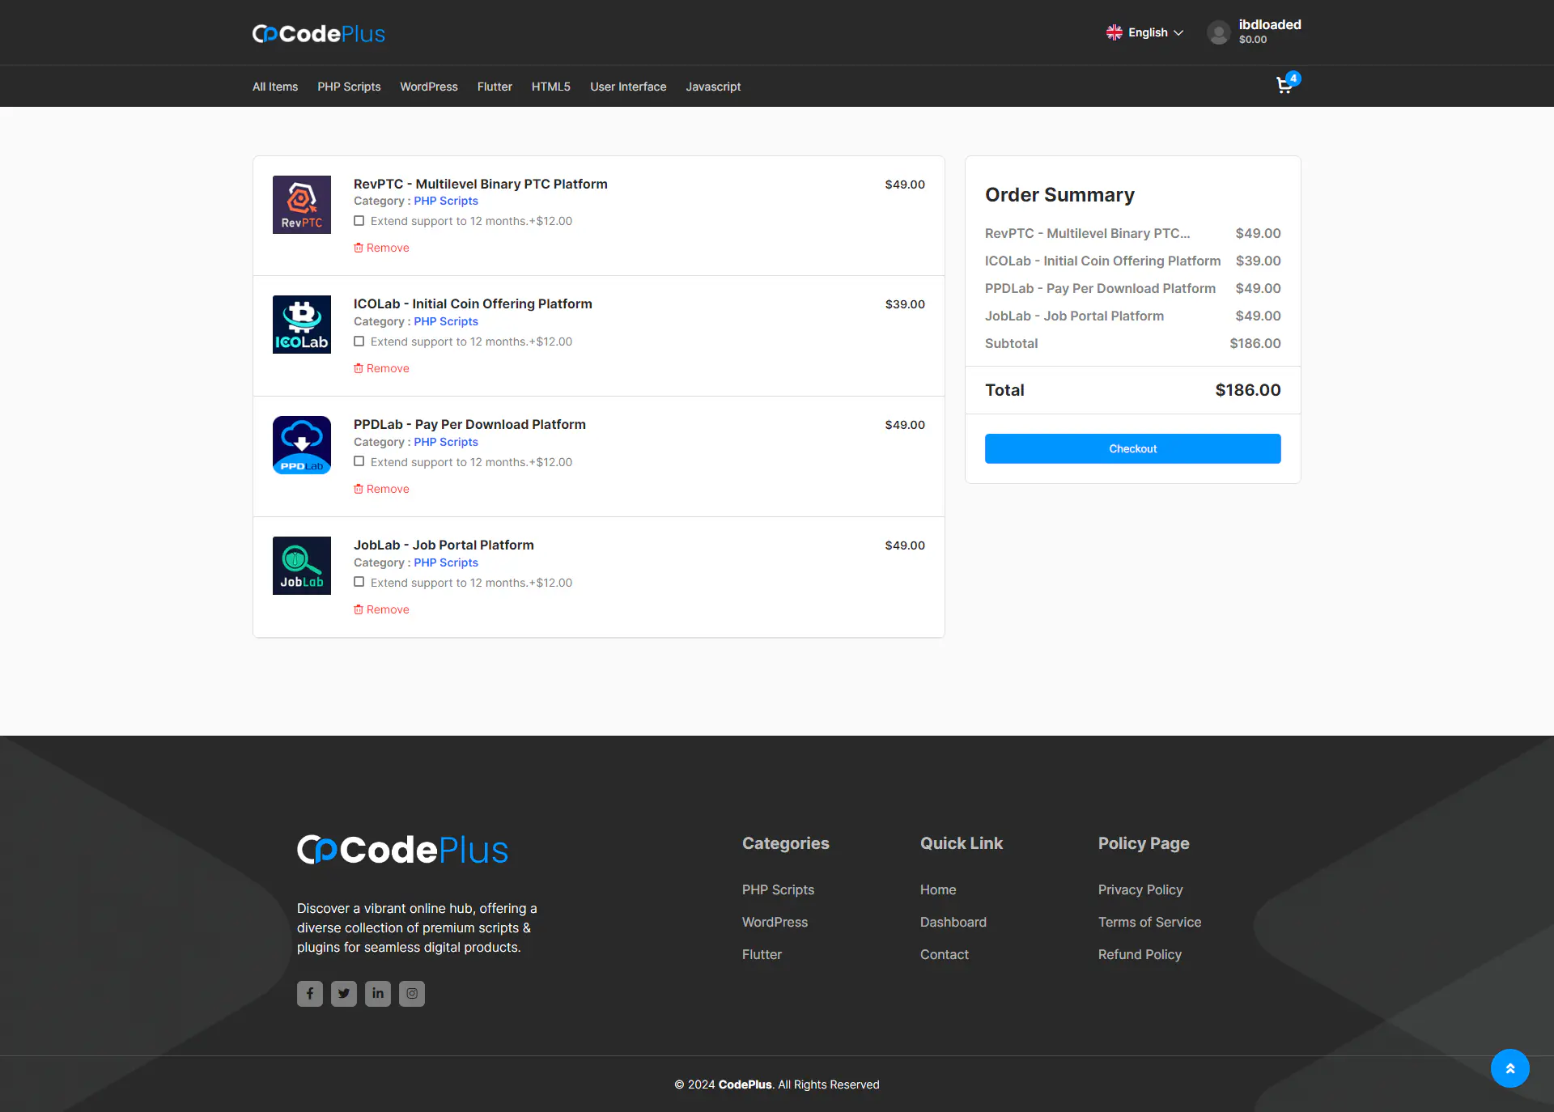
Task: Check extended support for ICOLab item
Action: click(x=359, y=342)
